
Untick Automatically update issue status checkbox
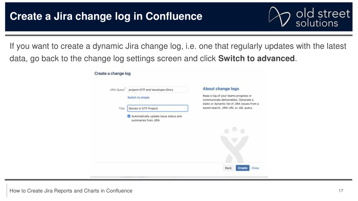coord(129,116)
